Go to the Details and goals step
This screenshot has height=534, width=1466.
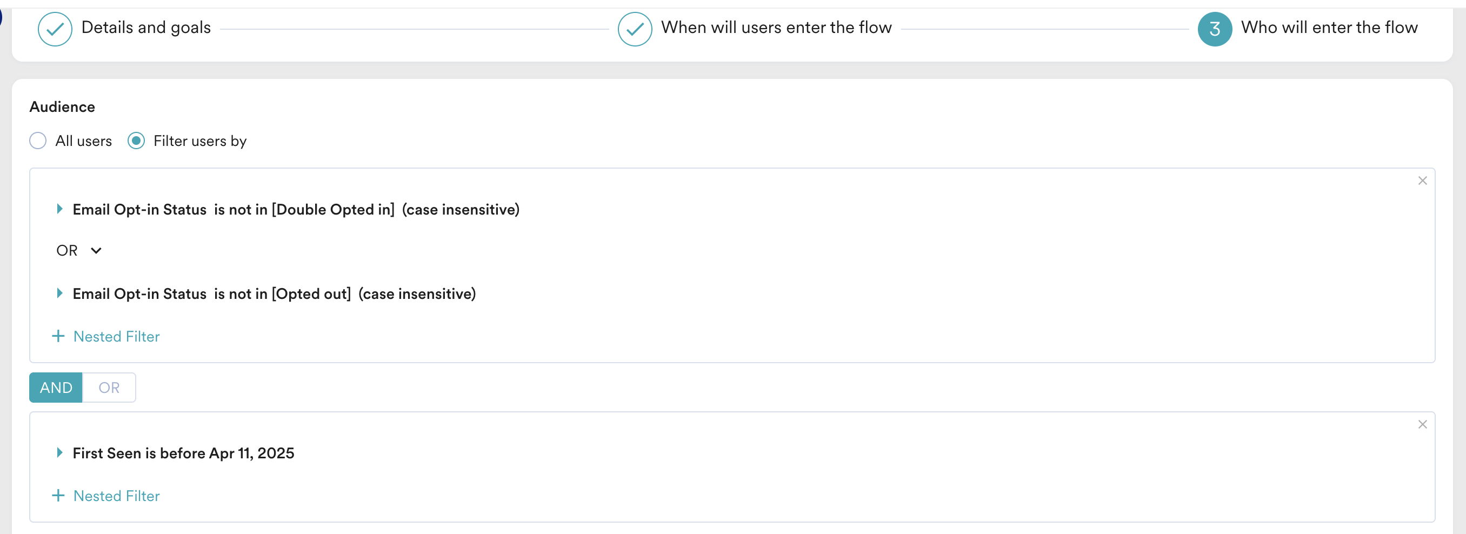coord(146,28)
